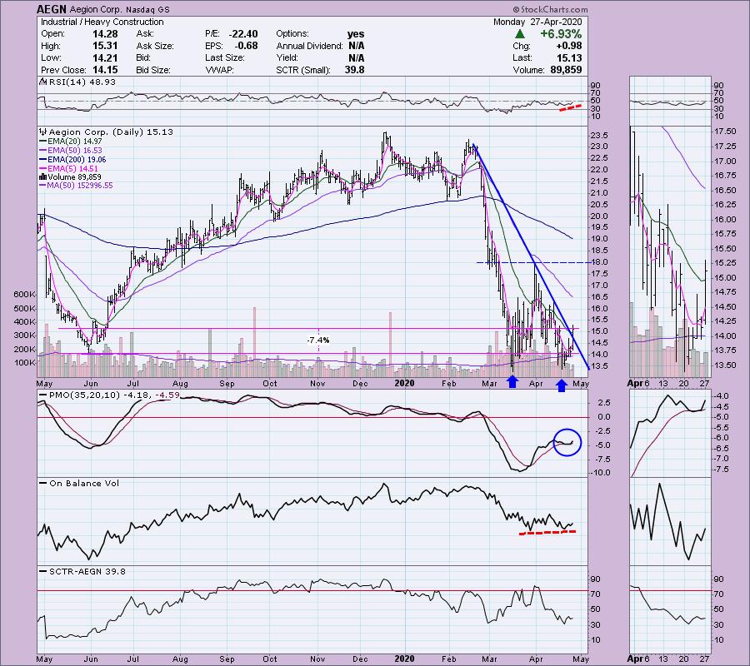
Task: Click the 'Yield:' label
Action: tap(287, 57)
